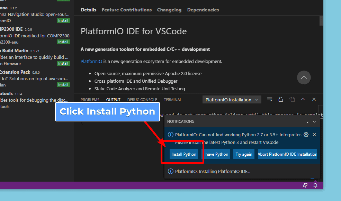Click the I have Python button
Viewport: 341px width, 201px height.
(216, 154)
